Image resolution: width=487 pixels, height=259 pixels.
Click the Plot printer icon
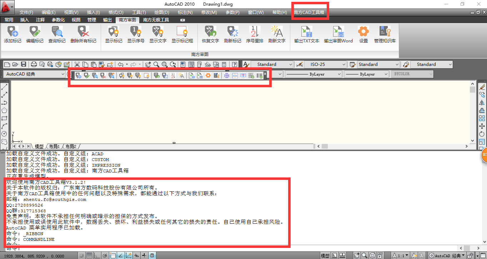34,64
